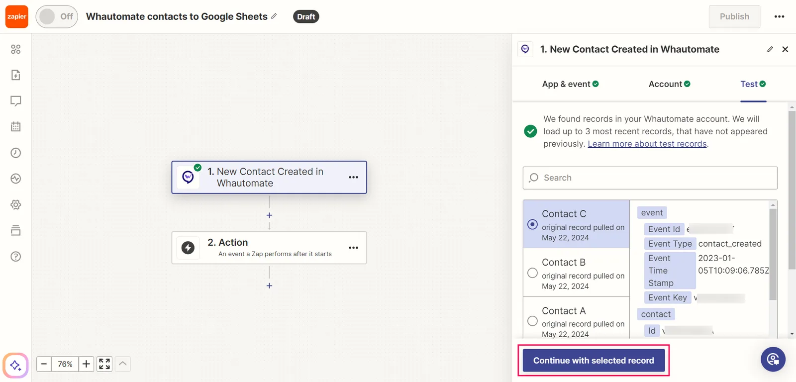Open the history clock icon in sidebar
Viewport: 796px width, 382px height.
tap(16, 153)
